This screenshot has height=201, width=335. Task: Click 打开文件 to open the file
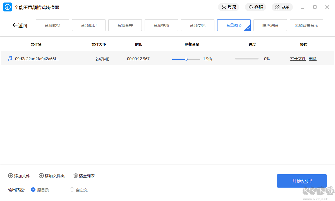(x=298, y=59)
